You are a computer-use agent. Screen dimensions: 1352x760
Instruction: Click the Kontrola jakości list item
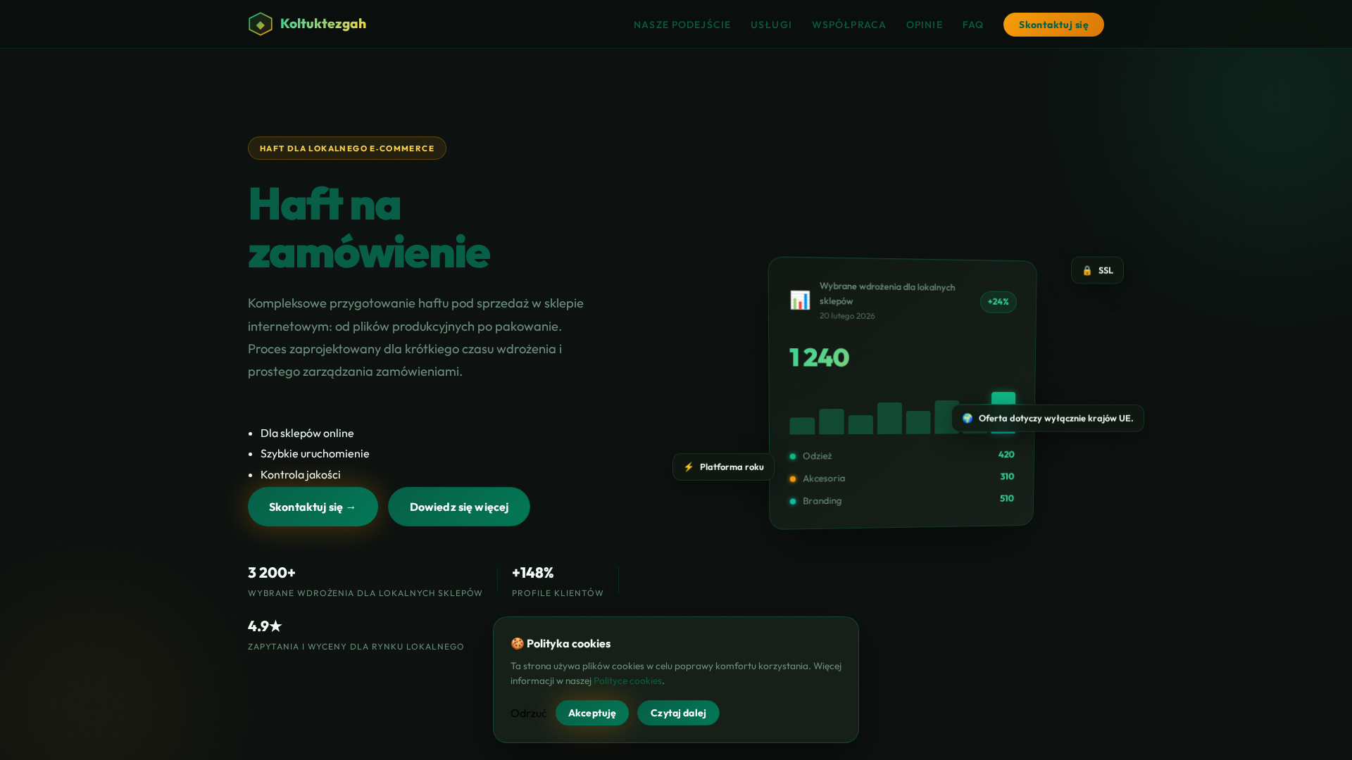pyautogui.click(x=301, y=475)
